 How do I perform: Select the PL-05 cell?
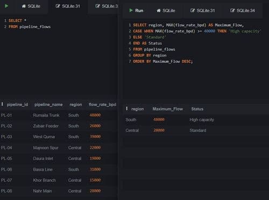click(6, 159)
